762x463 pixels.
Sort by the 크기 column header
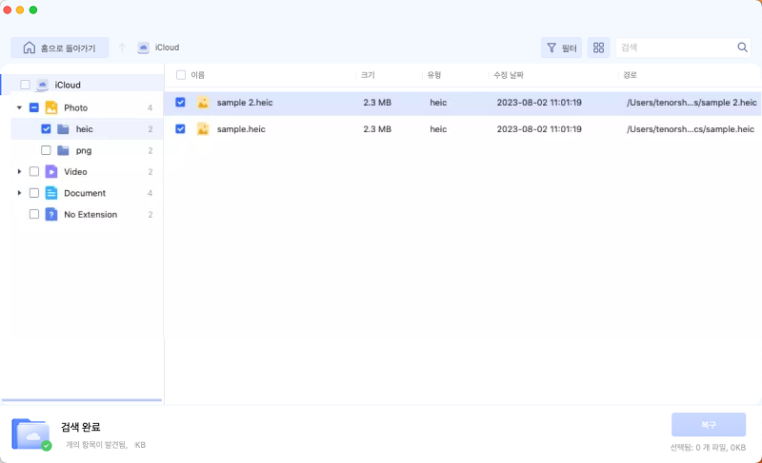[x=370, y=74]
